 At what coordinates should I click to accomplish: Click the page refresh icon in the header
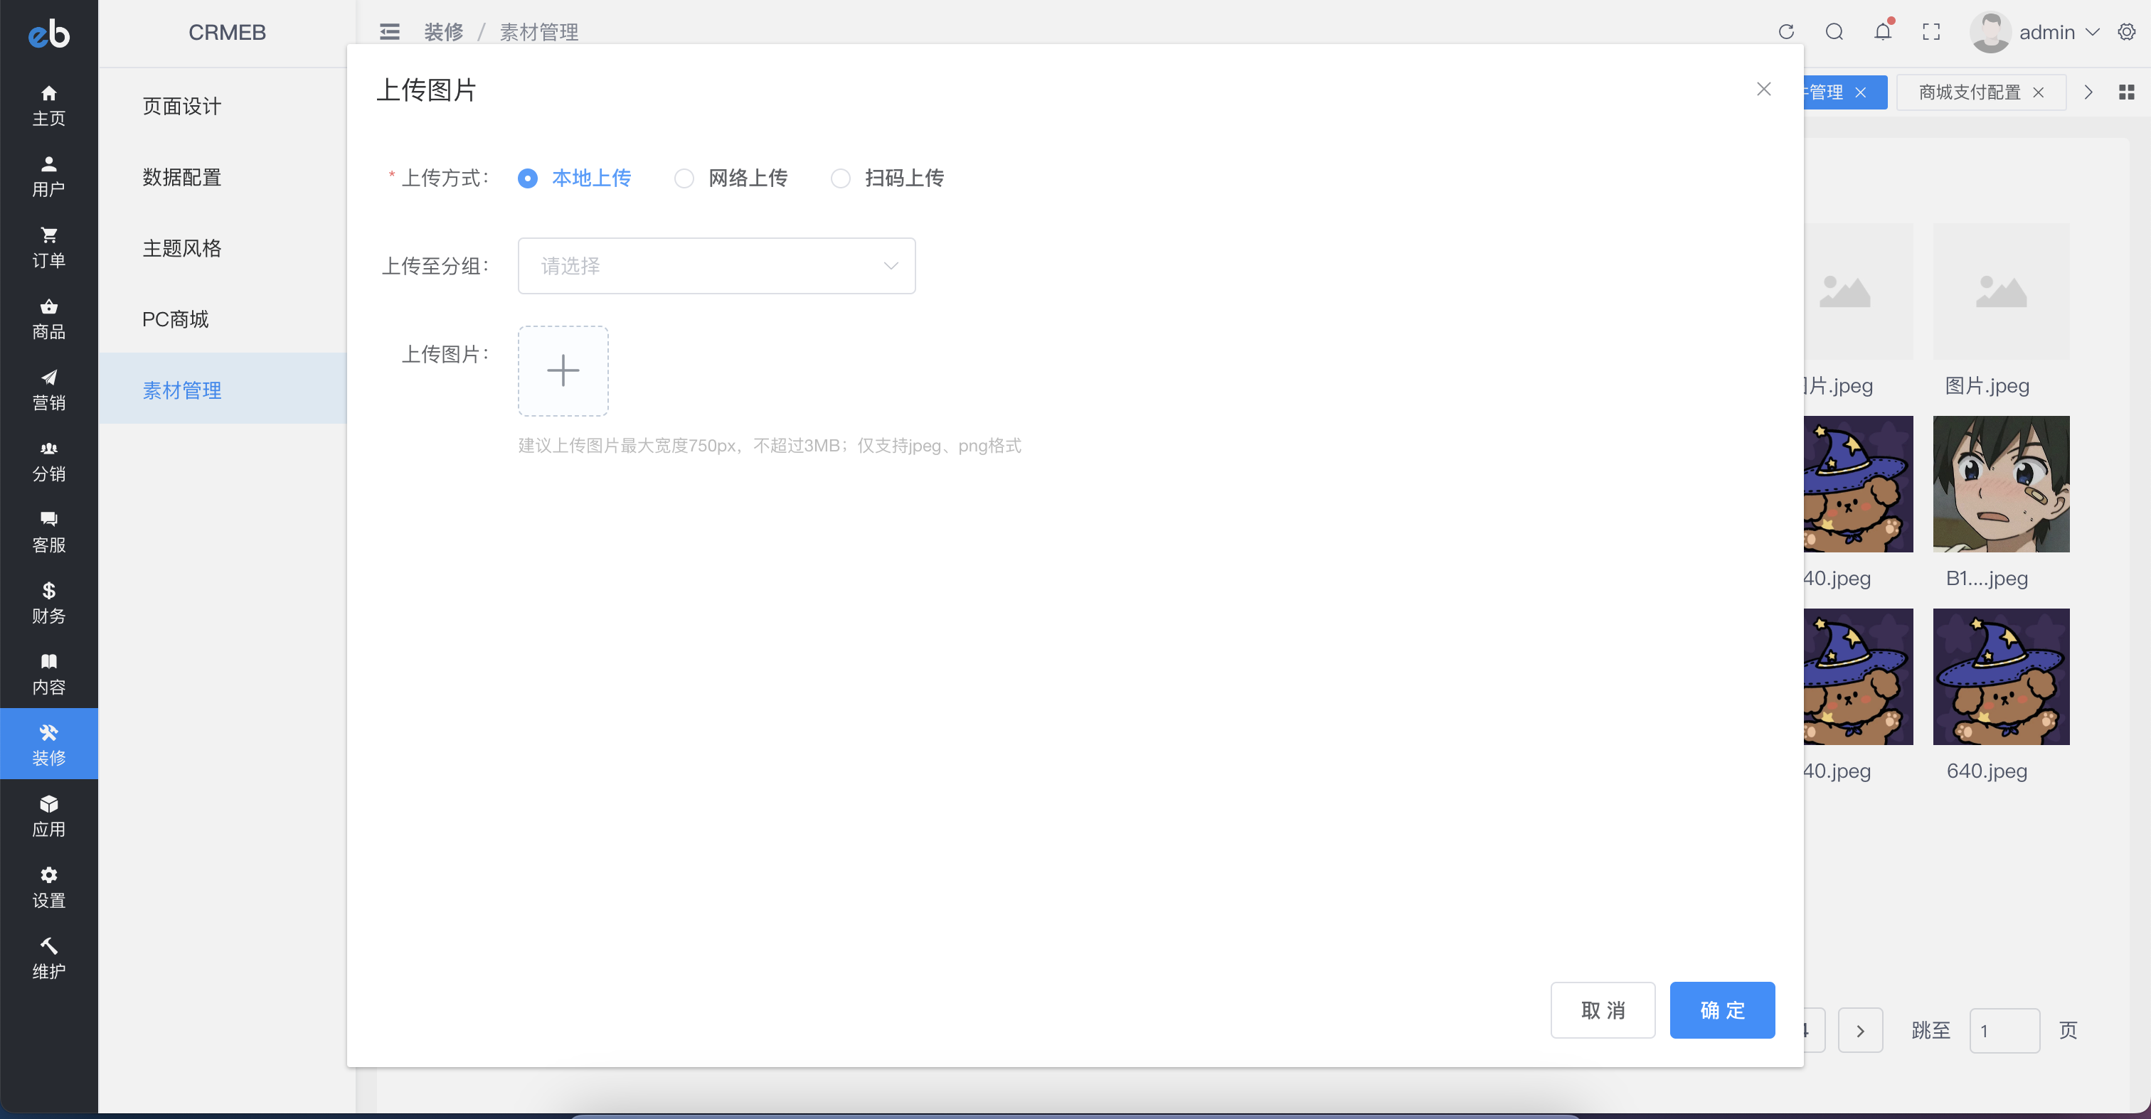tap(1787, 32)
